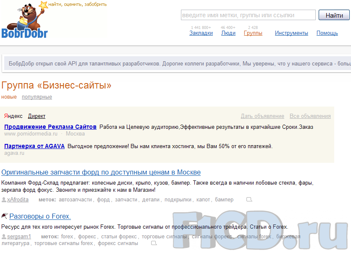Open sergsam1 user profile

coord(19,237)
